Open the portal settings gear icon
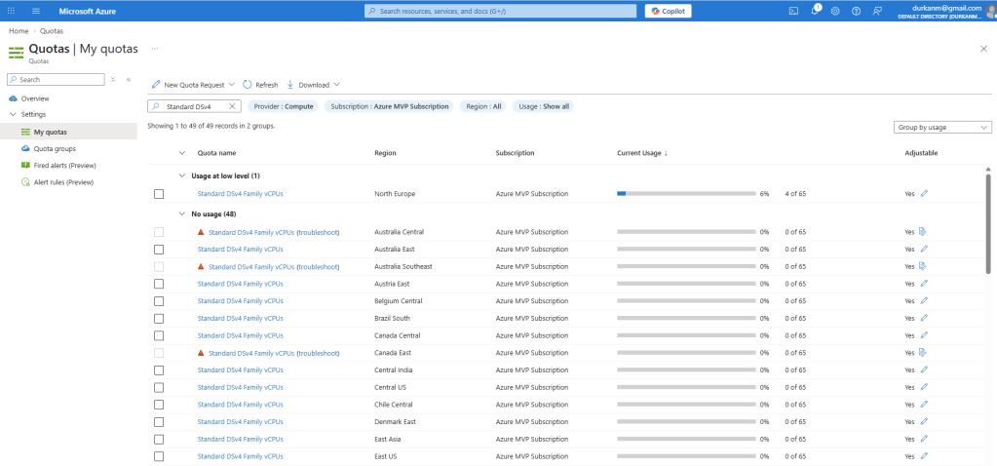The height and width of the screenshot is (466, 997). click(x=835, y=11)
